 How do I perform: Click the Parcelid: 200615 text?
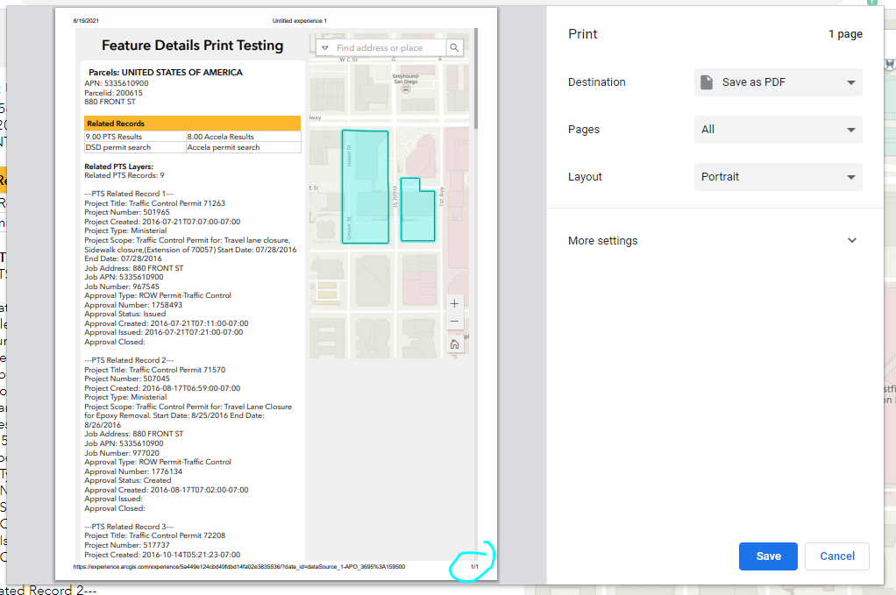click(x=114, y=93)
